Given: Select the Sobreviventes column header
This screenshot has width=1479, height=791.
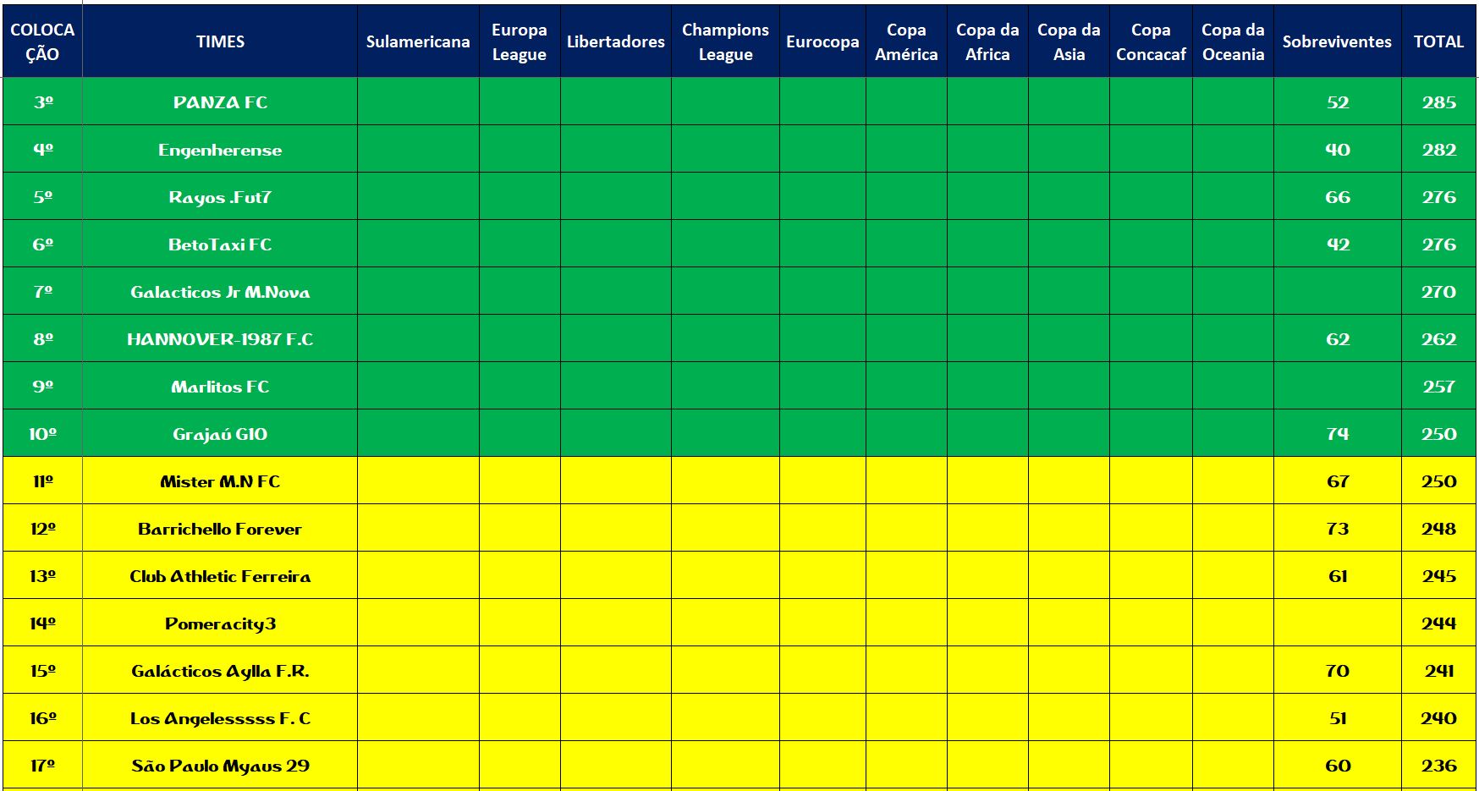Looking at the screenshot, I should tap(1337, 41).
